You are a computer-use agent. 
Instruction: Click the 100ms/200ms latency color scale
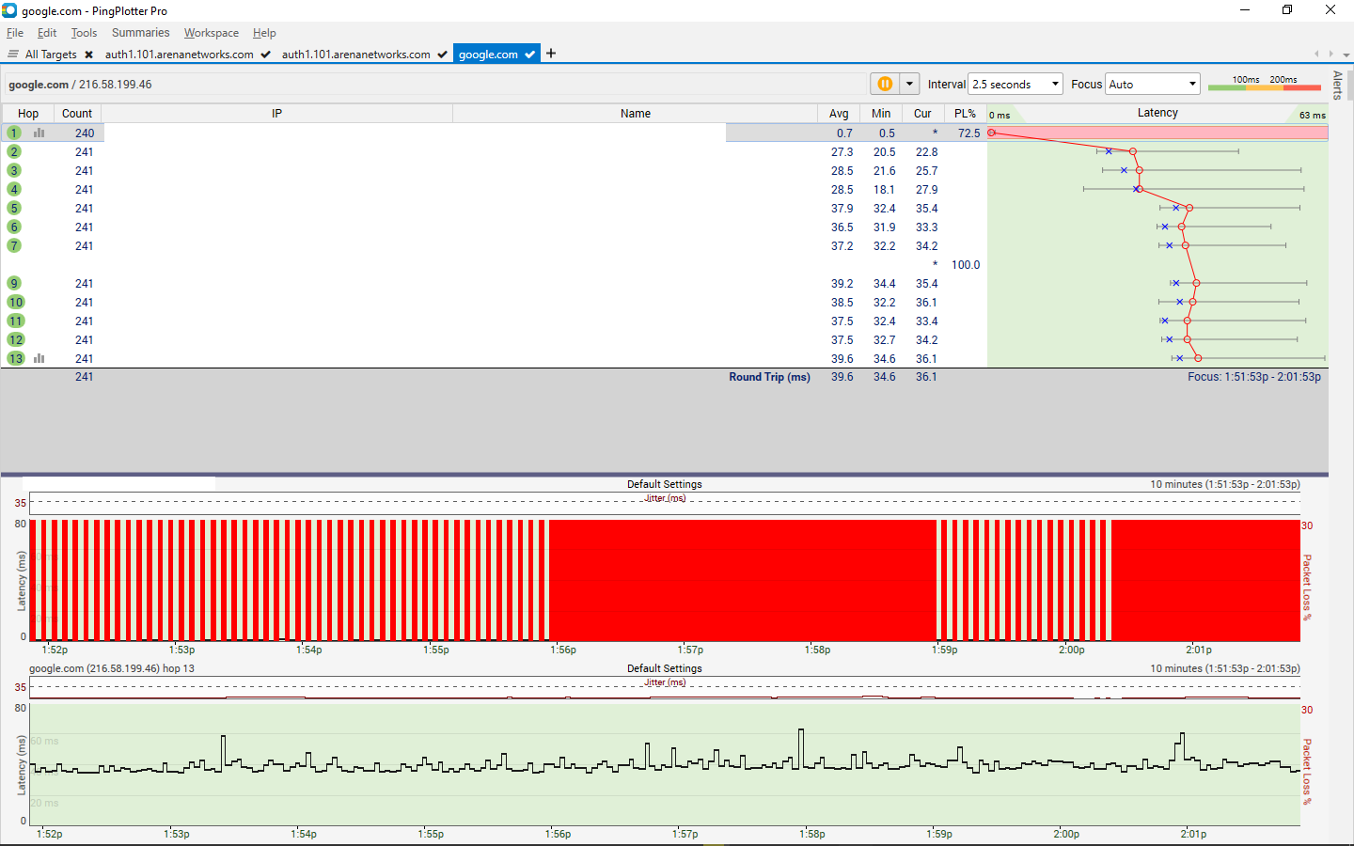pyautogui.click(x=1265, y=84)
